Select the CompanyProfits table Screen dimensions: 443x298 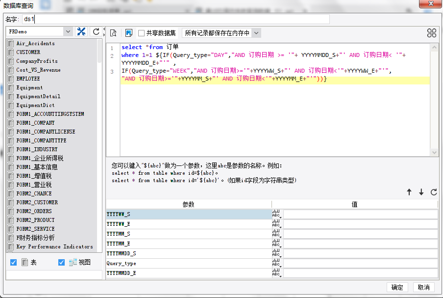[x=37, y=61]
